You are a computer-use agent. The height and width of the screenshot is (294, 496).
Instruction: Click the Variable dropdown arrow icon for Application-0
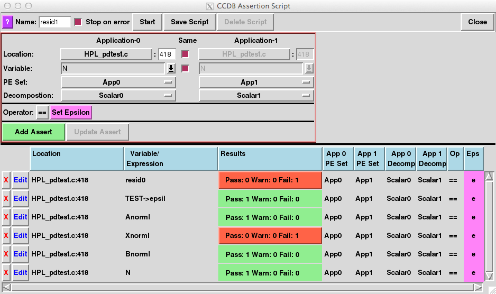pos(171,68)
